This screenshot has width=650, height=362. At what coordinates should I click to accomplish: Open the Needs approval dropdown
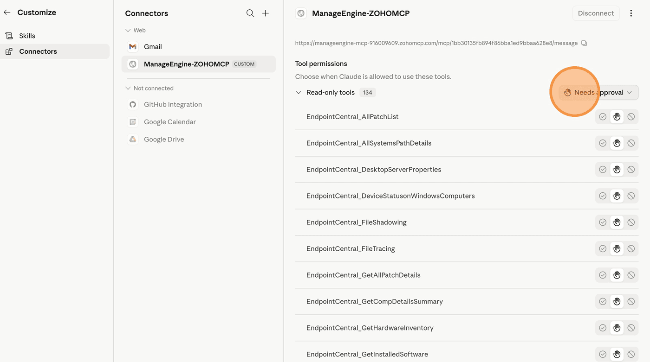[598, 93]
